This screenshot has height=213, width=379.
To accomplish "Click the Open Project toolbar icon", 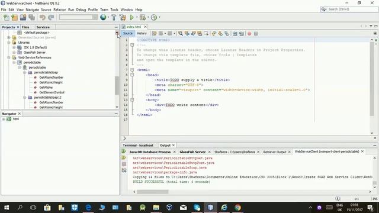I will [x=23, y=17].
